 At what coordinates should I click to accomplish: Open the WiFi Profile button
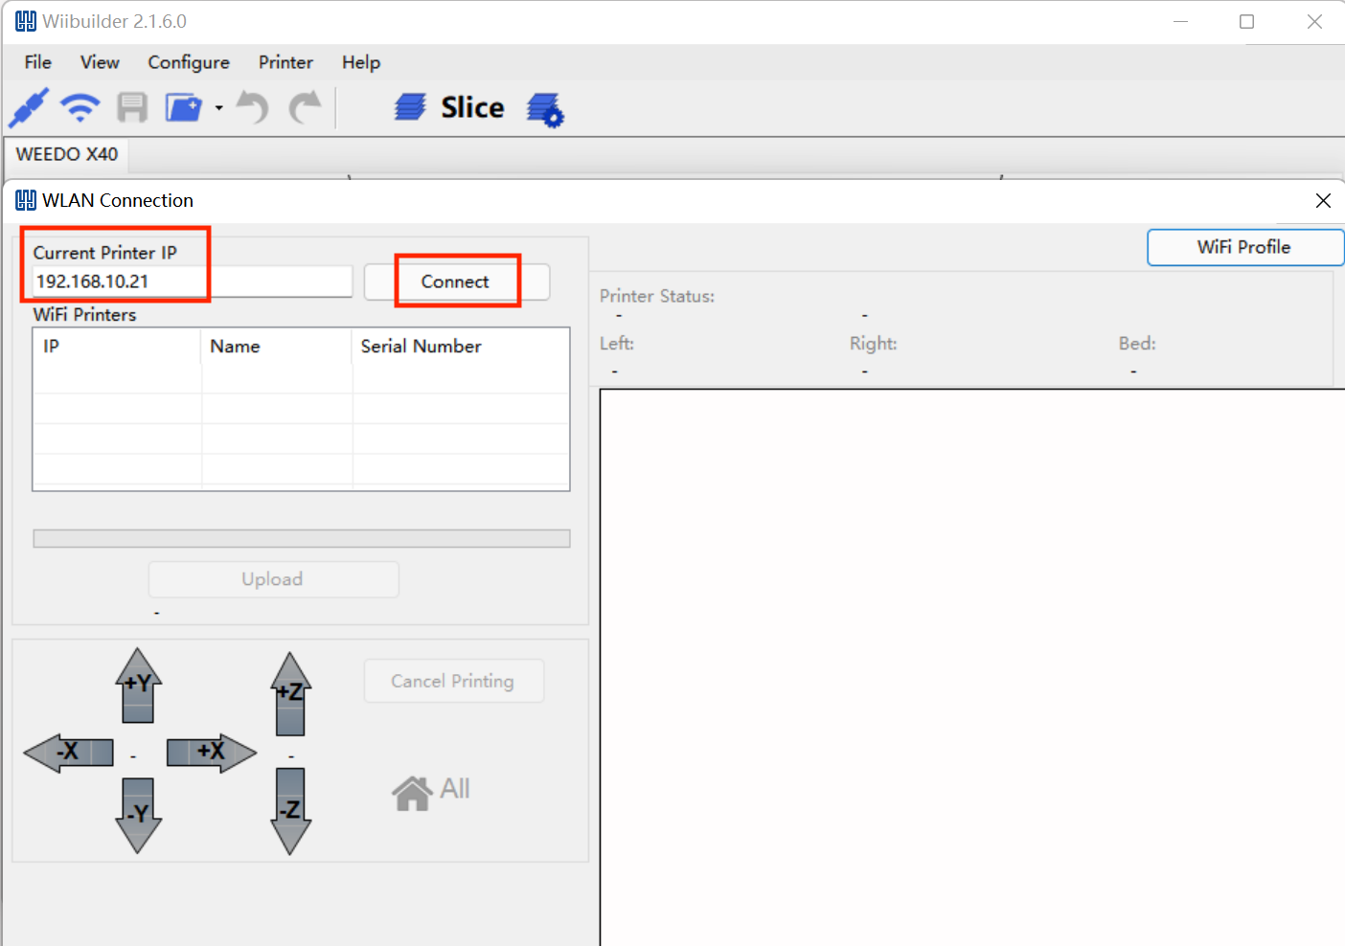coord(1244,247)
